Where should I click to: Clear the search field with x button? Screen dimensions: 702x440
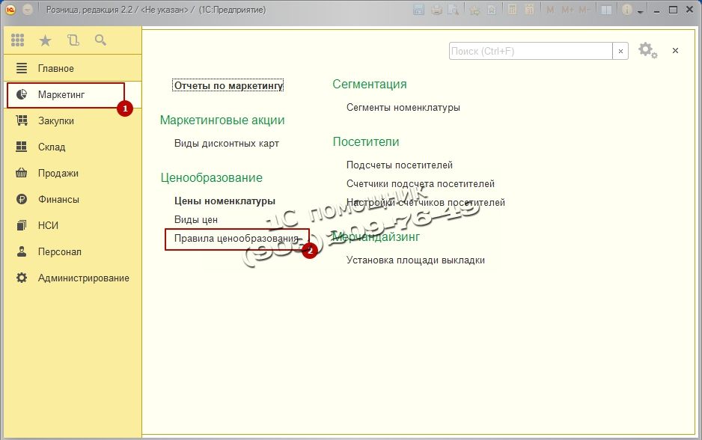click(620, 51)
